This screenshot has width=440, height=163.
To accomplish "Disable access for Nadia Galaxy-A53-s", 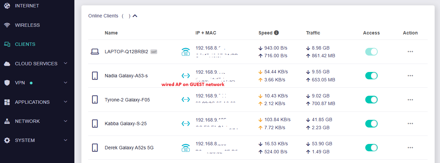I will tap(371, 76).
